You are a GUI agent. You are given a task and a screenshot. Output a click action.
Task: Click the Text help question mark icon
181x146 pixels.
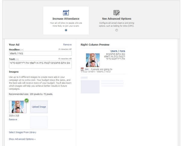[17, 59]
